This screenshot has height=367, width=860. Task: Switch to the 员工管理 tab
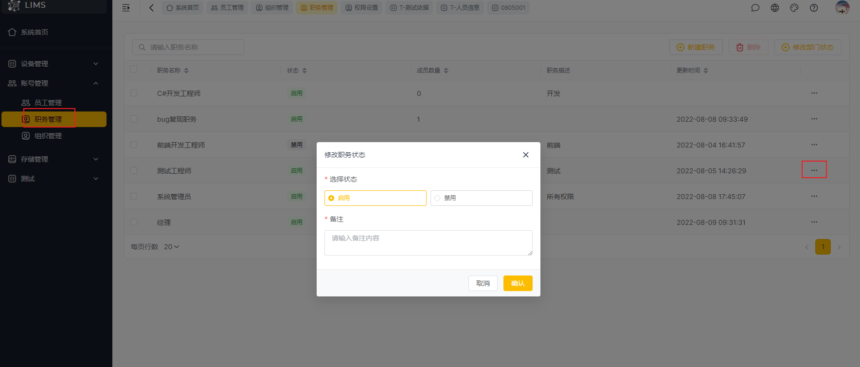tap(227, 8)
